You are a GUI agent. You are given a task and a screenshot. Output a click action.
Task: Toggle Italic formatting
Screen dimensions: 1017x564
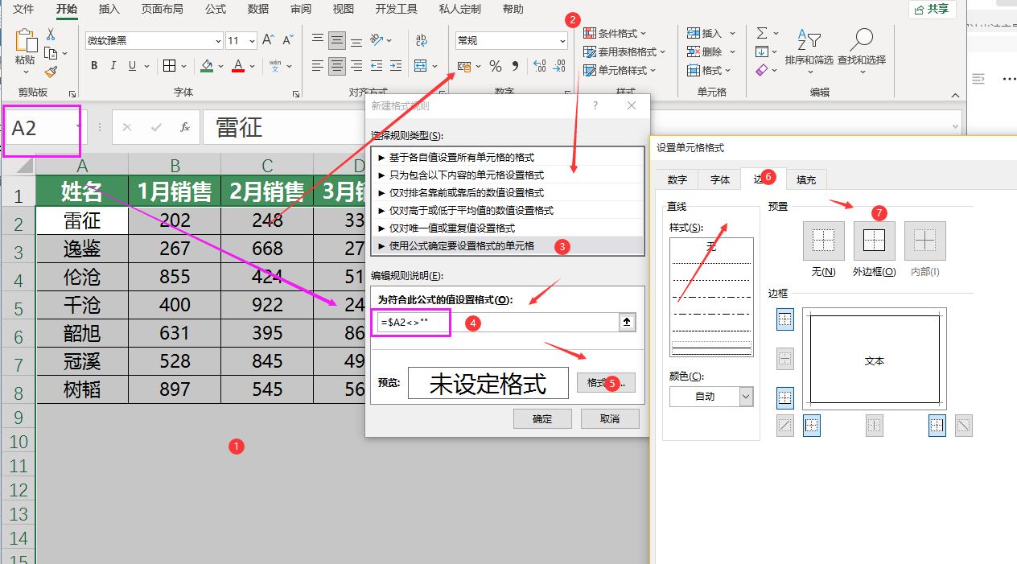113,66
